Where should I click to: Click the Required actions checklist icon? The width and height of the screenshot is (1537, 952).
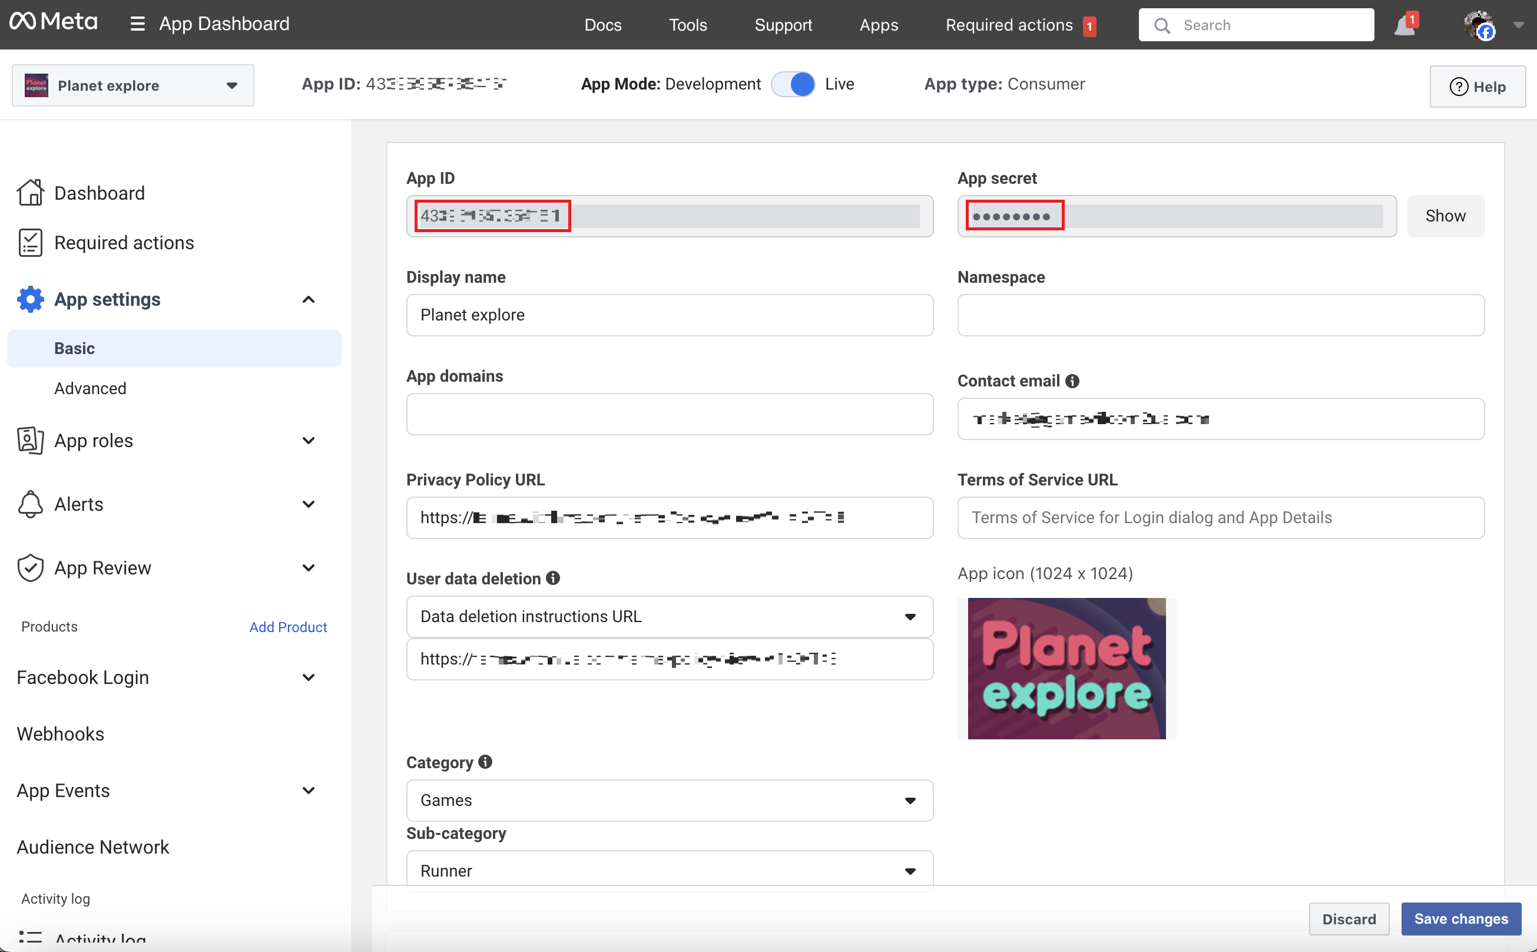(x=30, y=242)
